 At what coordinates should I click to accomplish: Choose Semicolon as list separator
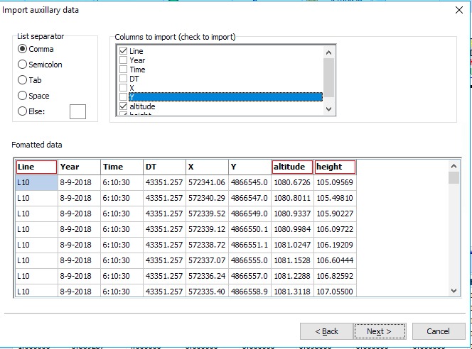point(23,65)
